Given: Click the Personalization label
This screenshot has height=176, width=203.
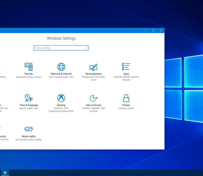Looking at the screenshot, I should click(94, 74).
